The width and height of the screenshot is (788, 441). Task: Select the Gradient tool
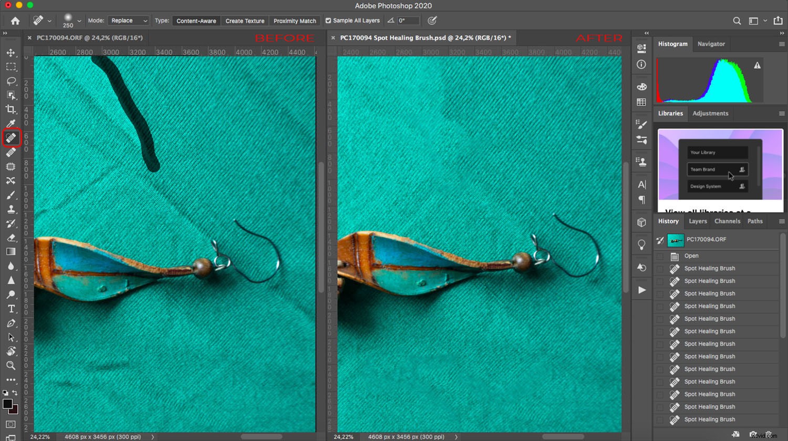click(12, 251)
